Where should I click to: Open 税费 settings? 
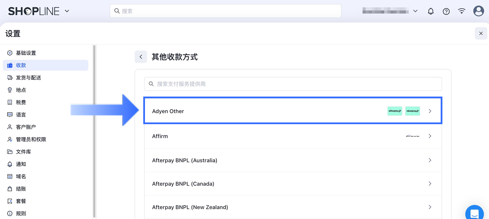tap(45, 102)
